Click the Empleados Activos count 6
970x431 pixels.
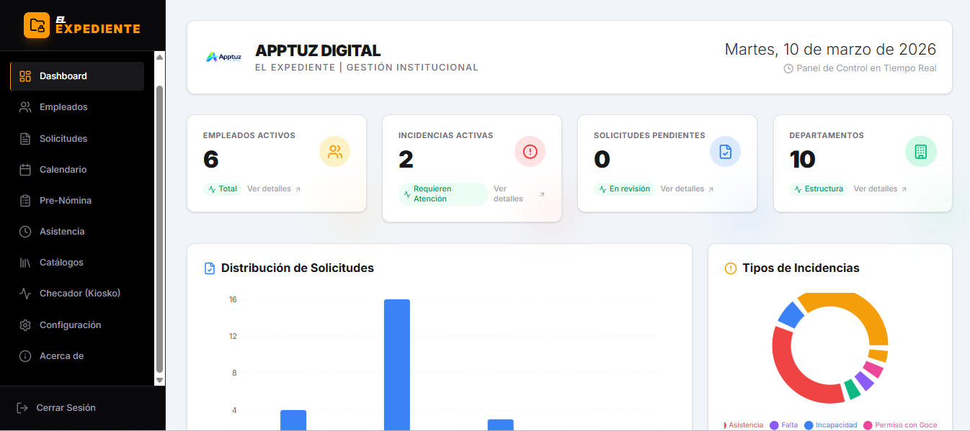tap(211, 159)
